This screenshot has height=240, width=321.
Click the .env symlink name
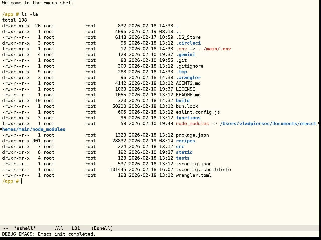pyautogui.click(x=181, y=49)
